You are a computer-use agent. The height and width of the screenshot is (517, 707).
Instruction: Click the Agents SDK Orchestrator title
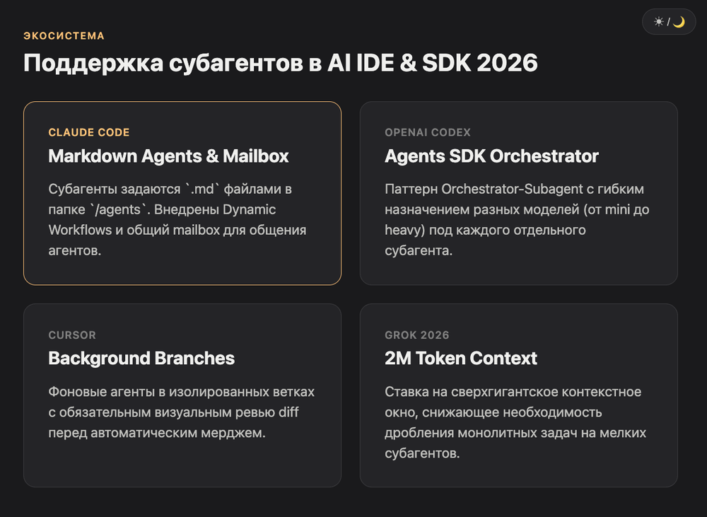[x=491, y=156]
